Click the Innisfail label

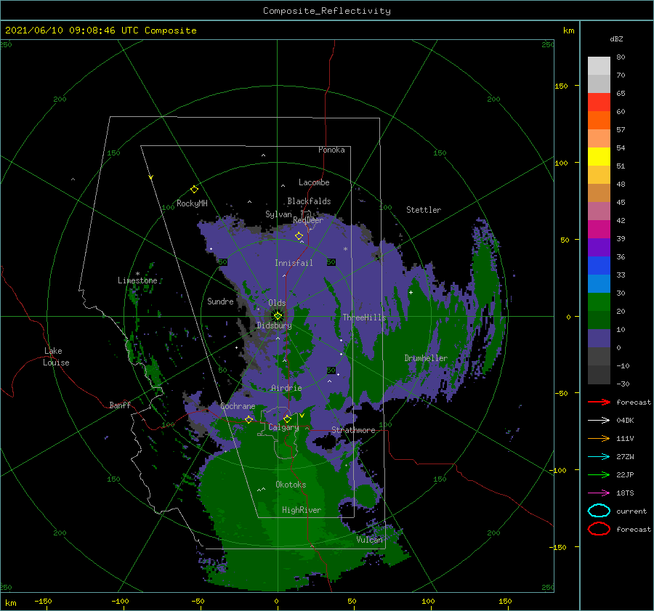tap(294, 263)
